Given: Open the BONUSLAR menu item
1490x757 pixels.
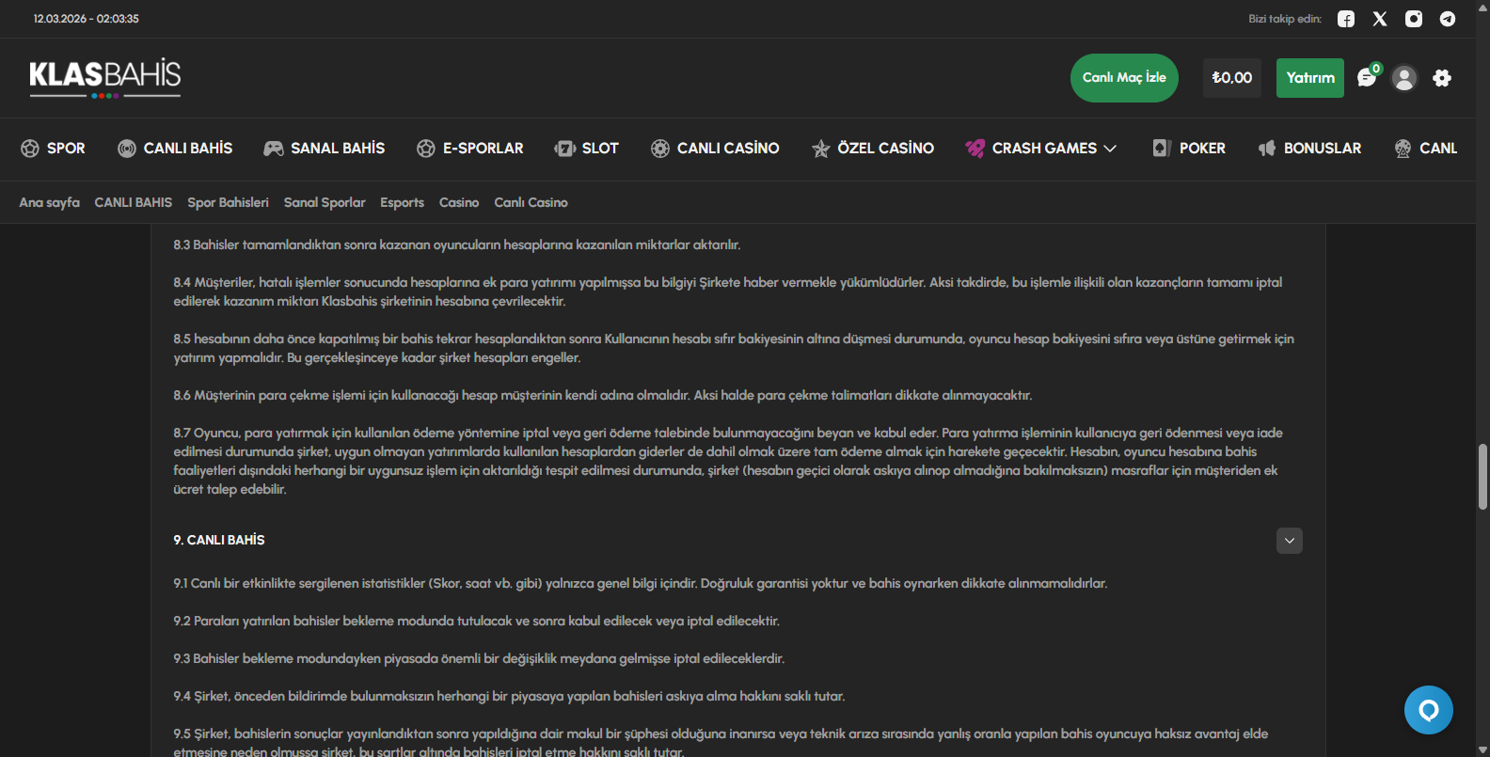Looking at the screenshot, I should pos(1310,149).
